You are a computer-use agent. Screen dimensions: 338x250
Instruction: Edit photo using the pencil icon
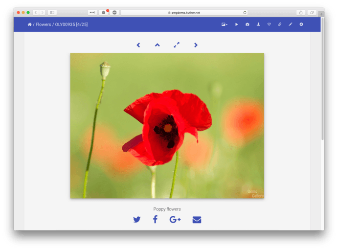[x=291, y=24]
